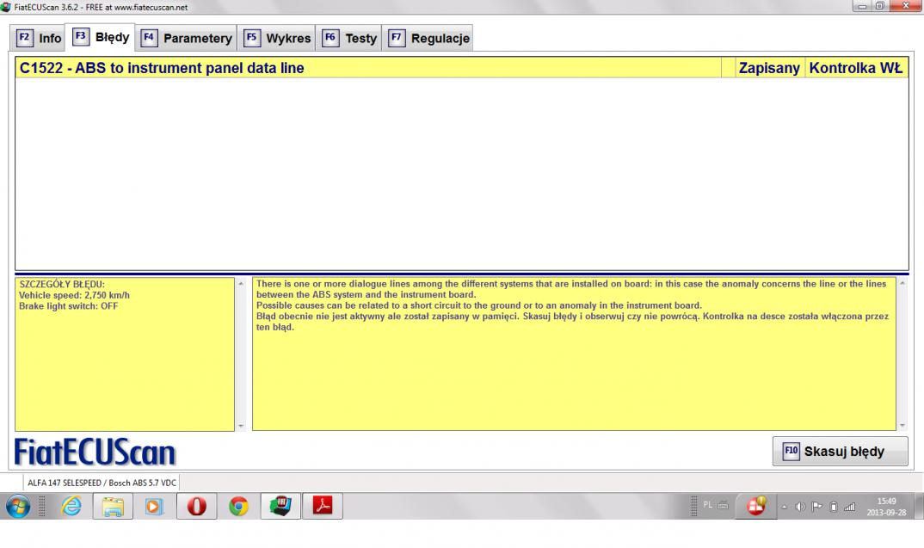Click the Skasuj błędy button
This screenshot has width=924, height=548.
tap(840, 452)
